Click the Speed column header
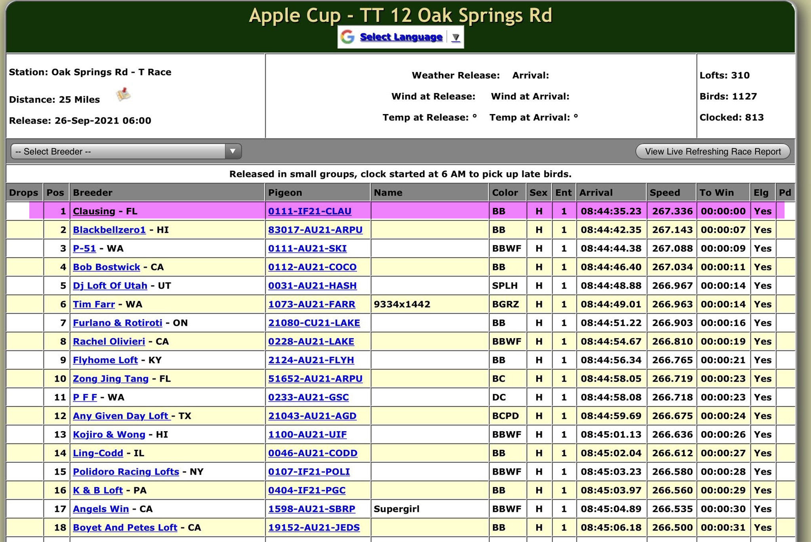The height and width of the screenshot is (542, 811). [664, 193]
